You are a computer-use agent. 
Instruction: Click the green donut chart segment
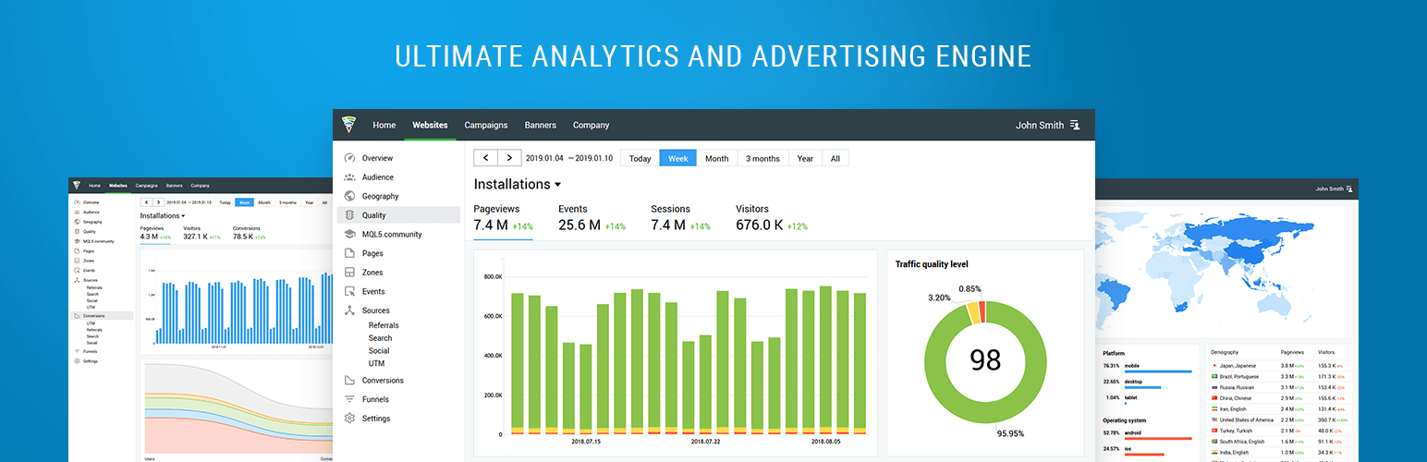(933, 397)
